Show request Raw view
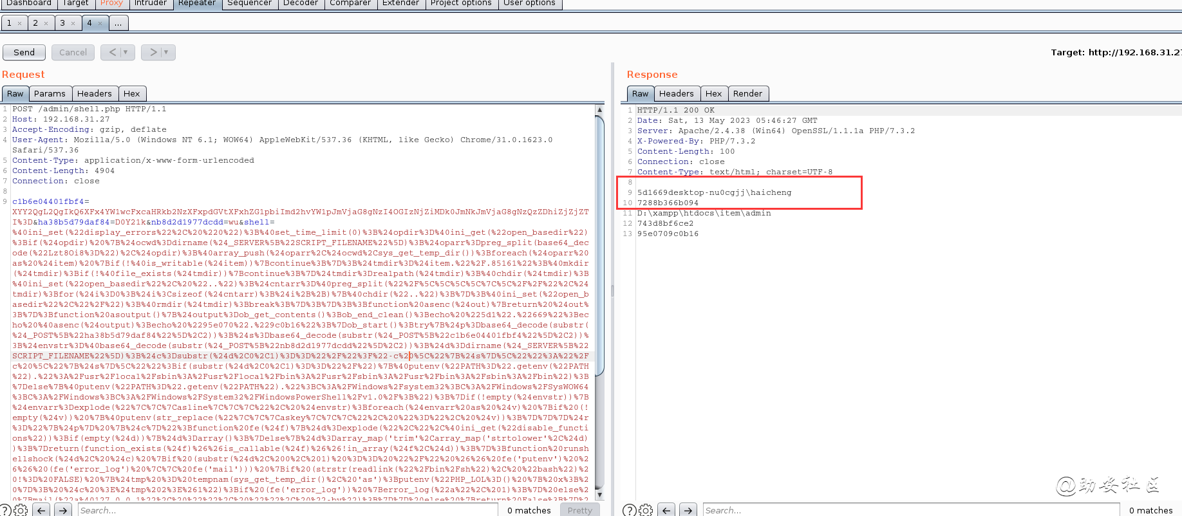 coord(15,93)
